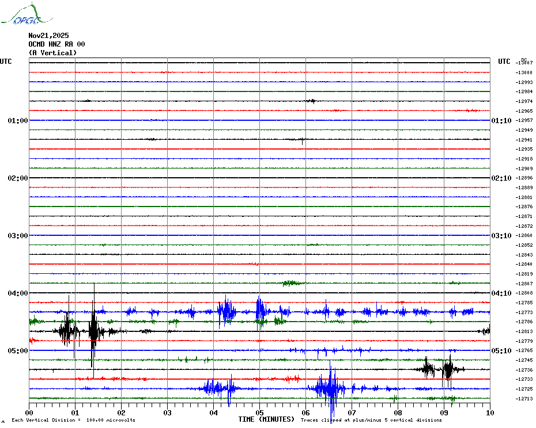Screen dimensions: 536x428
Task: Click the 10 minute tick on bottom axis
Action: pos(489,412)
